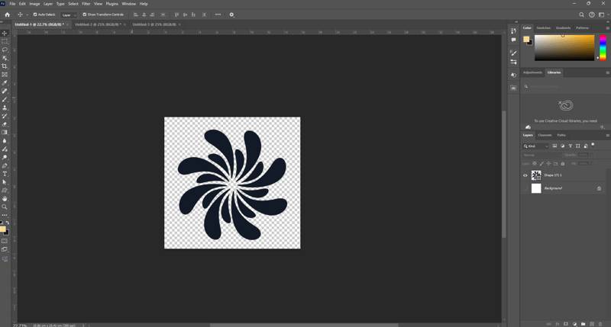The width and height of the screenshot is (611, 327).
Task: Select the Path Selection tool
Action: [x=5, y=182]
